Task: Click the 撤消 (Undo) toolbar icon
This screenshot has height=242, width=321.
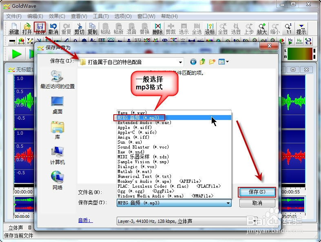Action: [53, 29]
